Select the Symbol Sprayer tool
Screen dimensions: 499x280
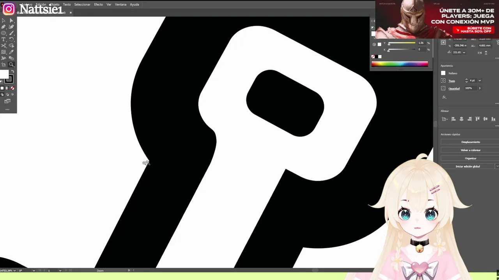(x=4, y=58)
